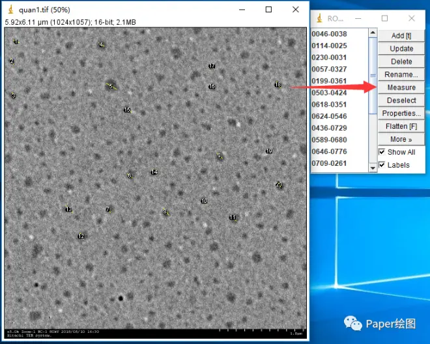Select ROI entry 0114-0025
Screen dimensions: 430x344
tap(330, 46)
